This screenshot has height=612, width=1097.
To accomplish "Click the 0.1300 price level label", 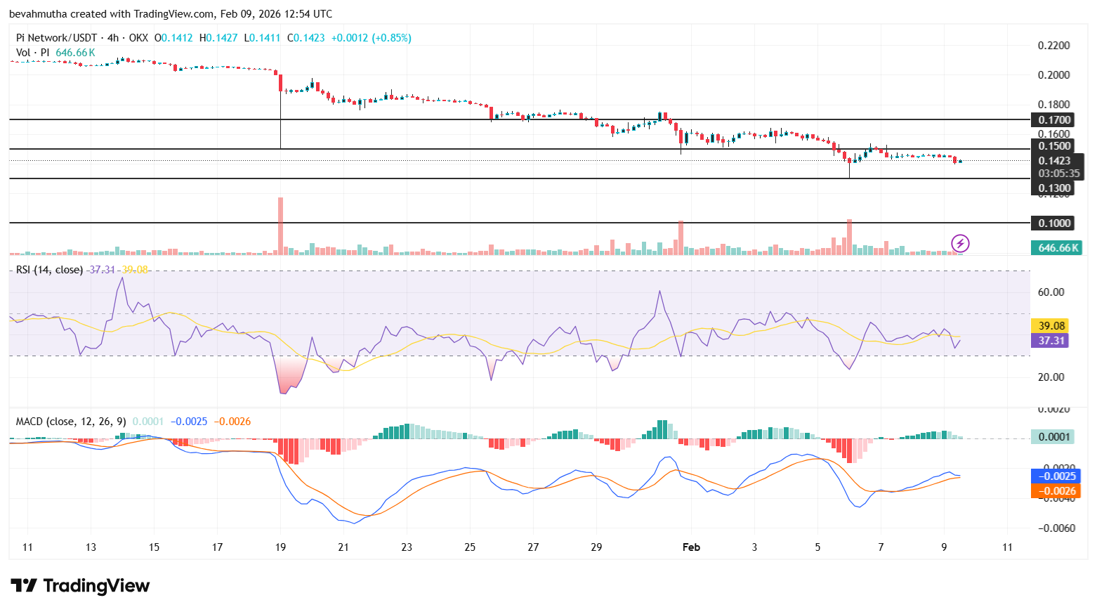I will tap(1053, 188).
